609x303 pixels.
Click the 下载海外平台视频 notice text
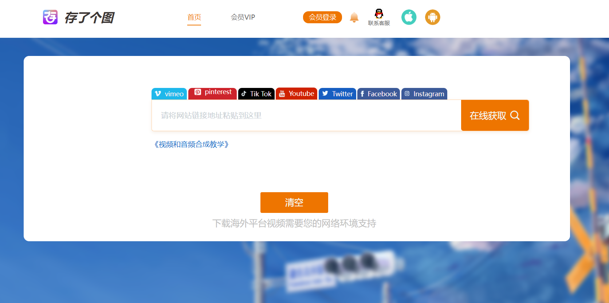(x=294, y=223)
